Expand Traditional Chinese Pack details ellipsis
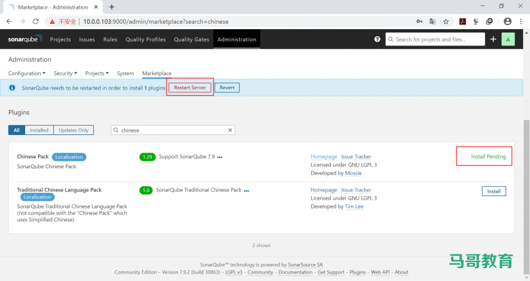Viewport: 530px width, 281px height. click(247, 191)
